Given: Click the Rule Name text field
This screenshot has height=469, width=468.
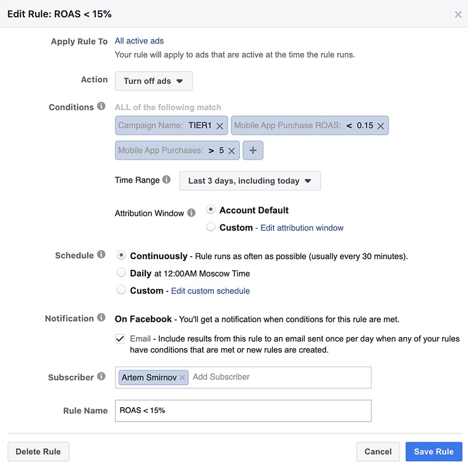Looking at the screenshot, I should click(x=243, y=411).
